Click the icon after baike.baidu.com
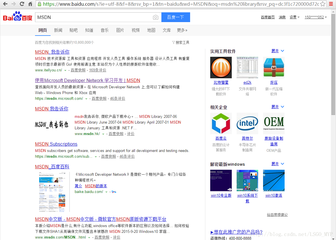336x240 pixels. point(114,192)
